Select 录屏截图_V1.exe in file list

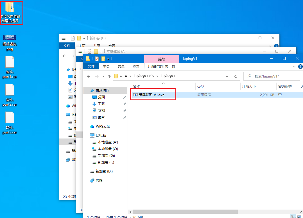(x=151, y=95)
